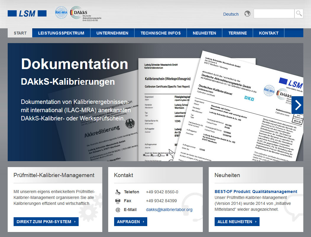
Task: Switch language via the Deutsch link
Action: coord(231,14)
